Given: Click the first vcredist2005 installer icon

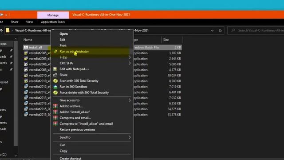Looking at the screenshot, I should [26, 53].
